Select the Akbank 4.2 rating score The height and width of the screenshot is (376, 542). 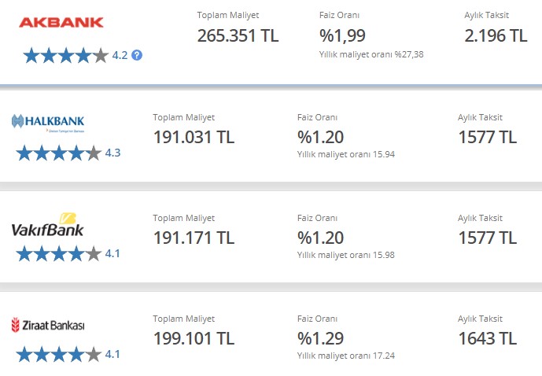tap(120, 55)
